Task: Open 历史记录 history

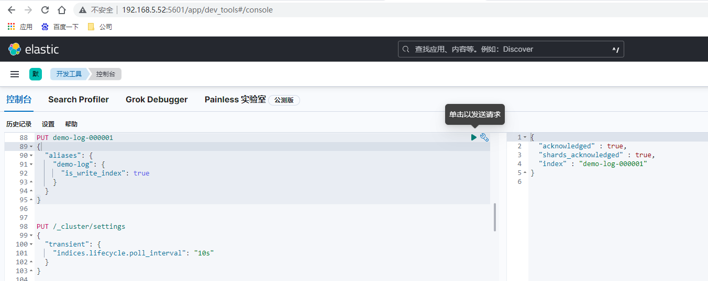Action: click(x=19, y=124)
